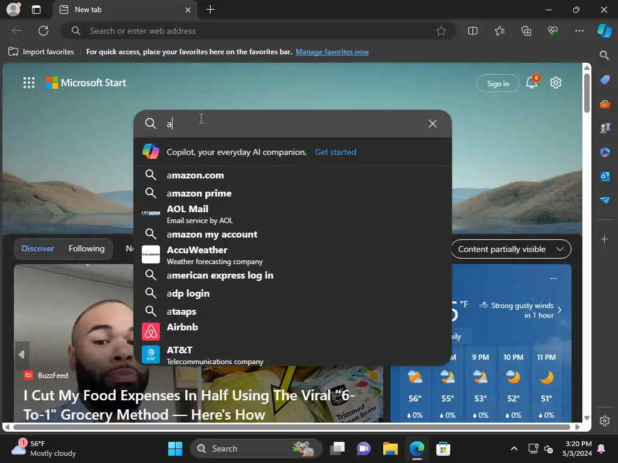Open sidebar Tools briefcase icon
Screen dimensions: 618x463
[605, 104]
